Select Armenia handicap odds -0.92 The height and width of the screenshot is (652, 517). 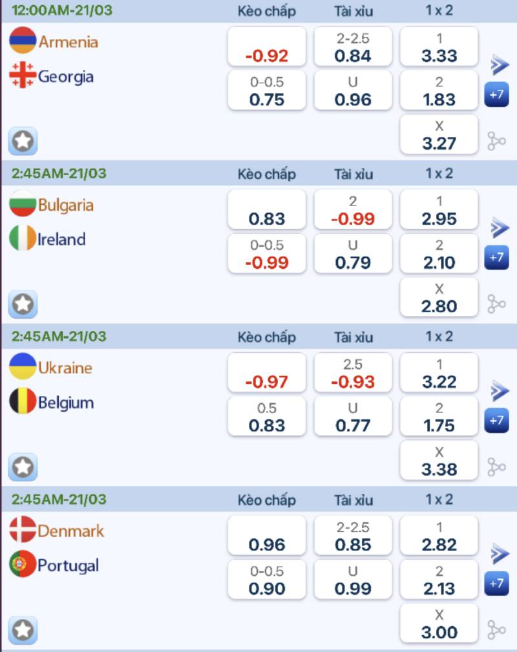pos(267,47)
